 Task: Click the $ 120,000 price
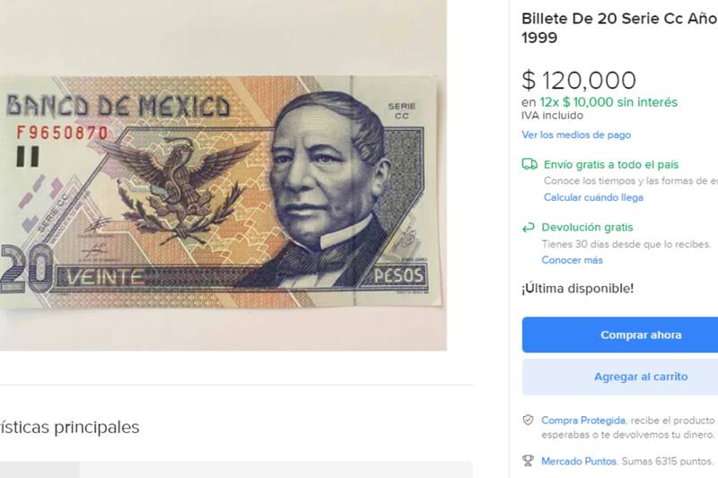[x=579, y=80]
